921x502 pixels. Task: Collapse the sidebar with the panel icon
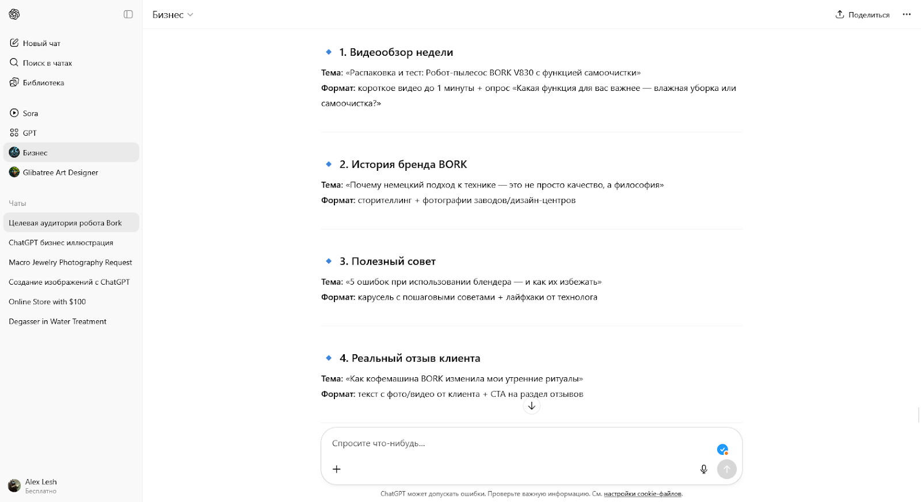pyautogui.click(x=128, y=14)
